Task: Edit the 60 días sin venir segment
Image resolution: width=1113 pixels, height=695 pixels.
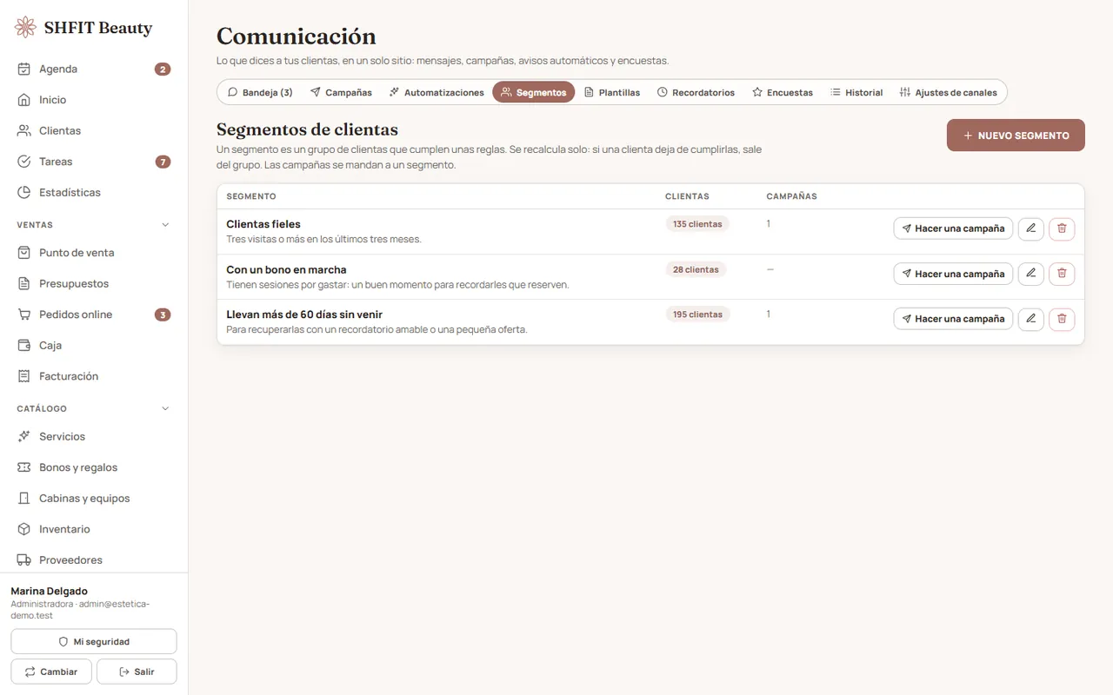Action: [1030, 319]
